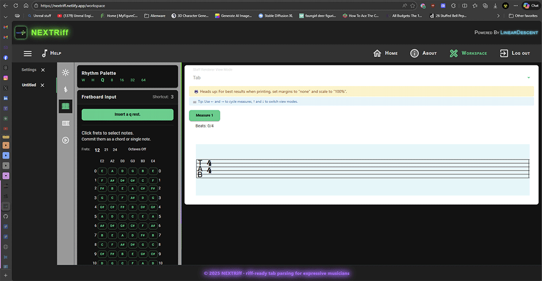Select the fretboard grid icon in sidebar
The image size is (542, 281).
66,106
